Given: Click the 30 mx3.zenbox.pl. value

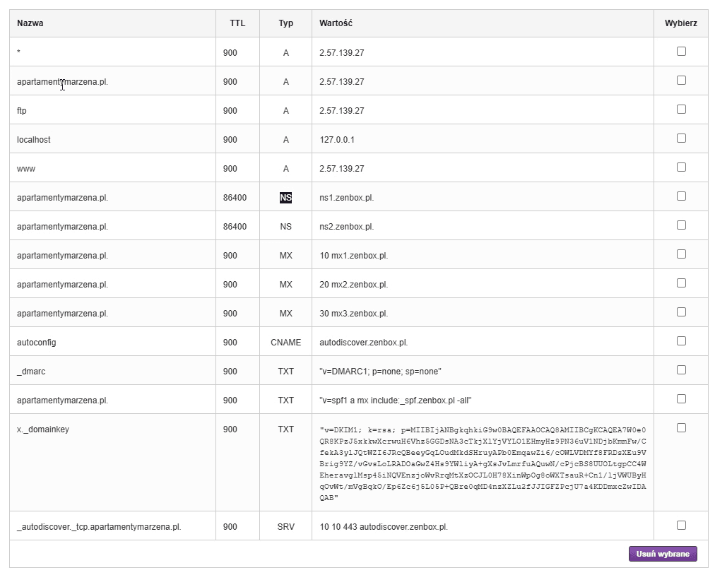Looking at the screenshot, I should click(x=353, y=313).
